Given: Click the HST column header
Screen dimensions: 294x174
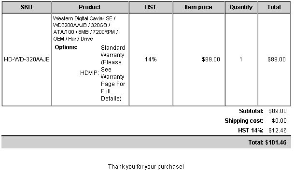Looking at the screenshot, I should click(151, 7).
